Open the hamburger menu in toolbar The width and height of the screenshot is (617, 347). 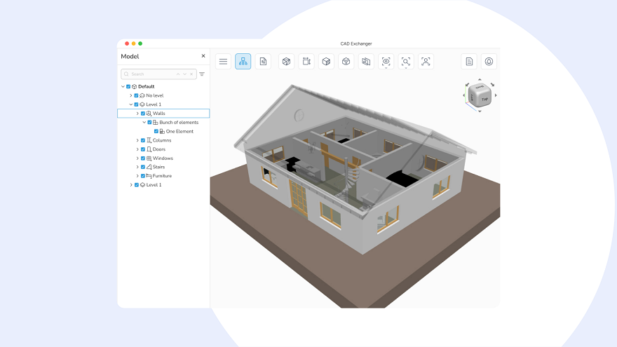223,62
